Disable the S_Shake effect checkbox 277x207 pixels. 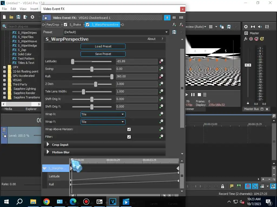tap(65, 25)
